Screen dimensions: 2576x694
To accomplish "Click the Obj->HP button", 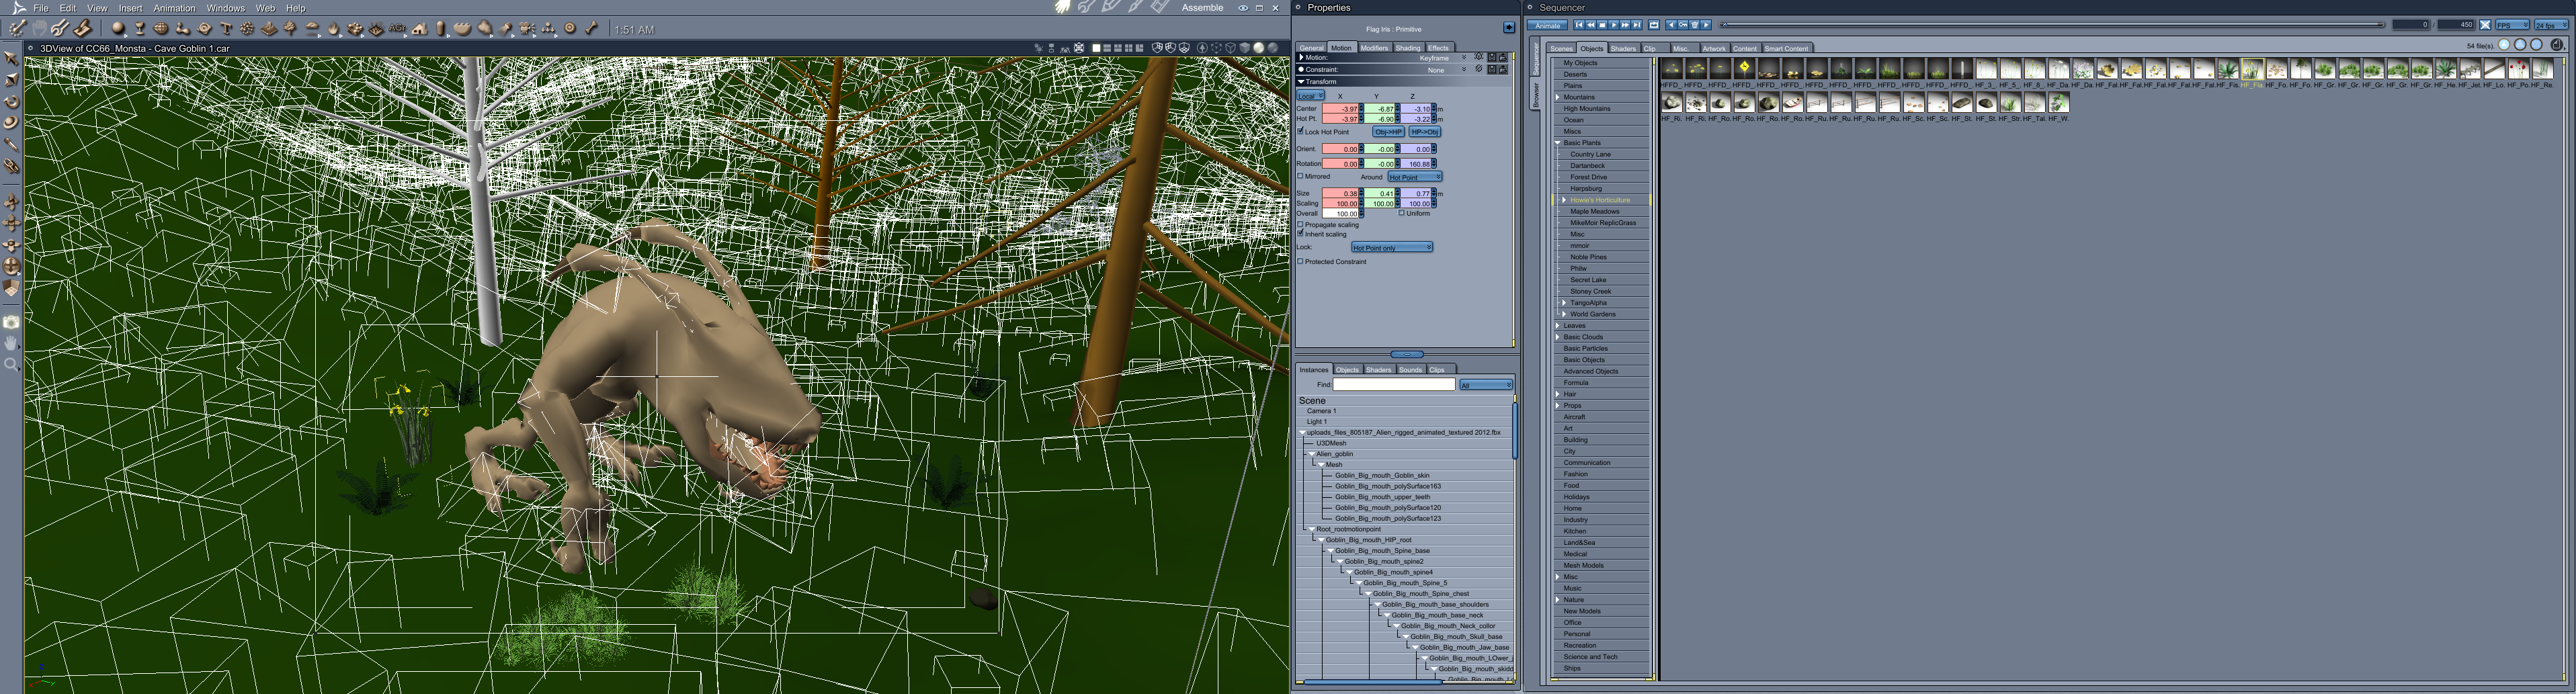I will (1388, 132).
